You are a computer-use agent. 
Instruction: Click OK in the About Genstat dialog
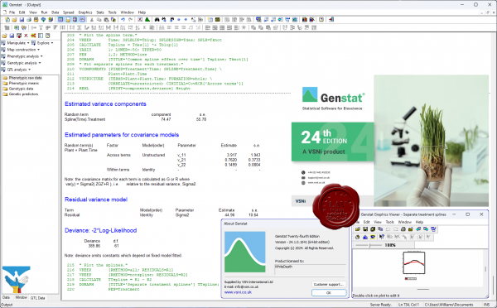[x=329, y=293]
